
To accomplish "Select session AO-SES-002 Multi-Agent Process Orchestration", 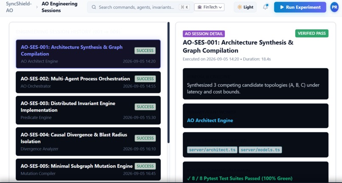I will [x=88, y=82].
